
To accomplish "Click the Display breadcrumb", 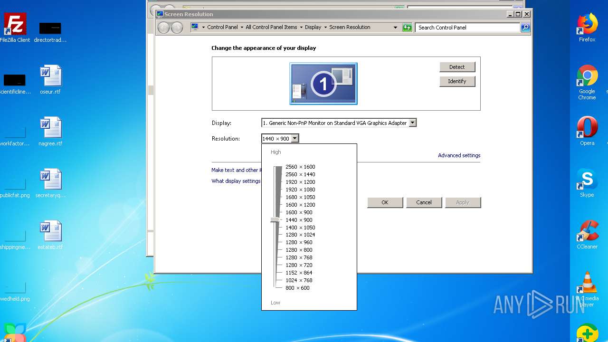I will pyautogui.click(x=313, y=27).
